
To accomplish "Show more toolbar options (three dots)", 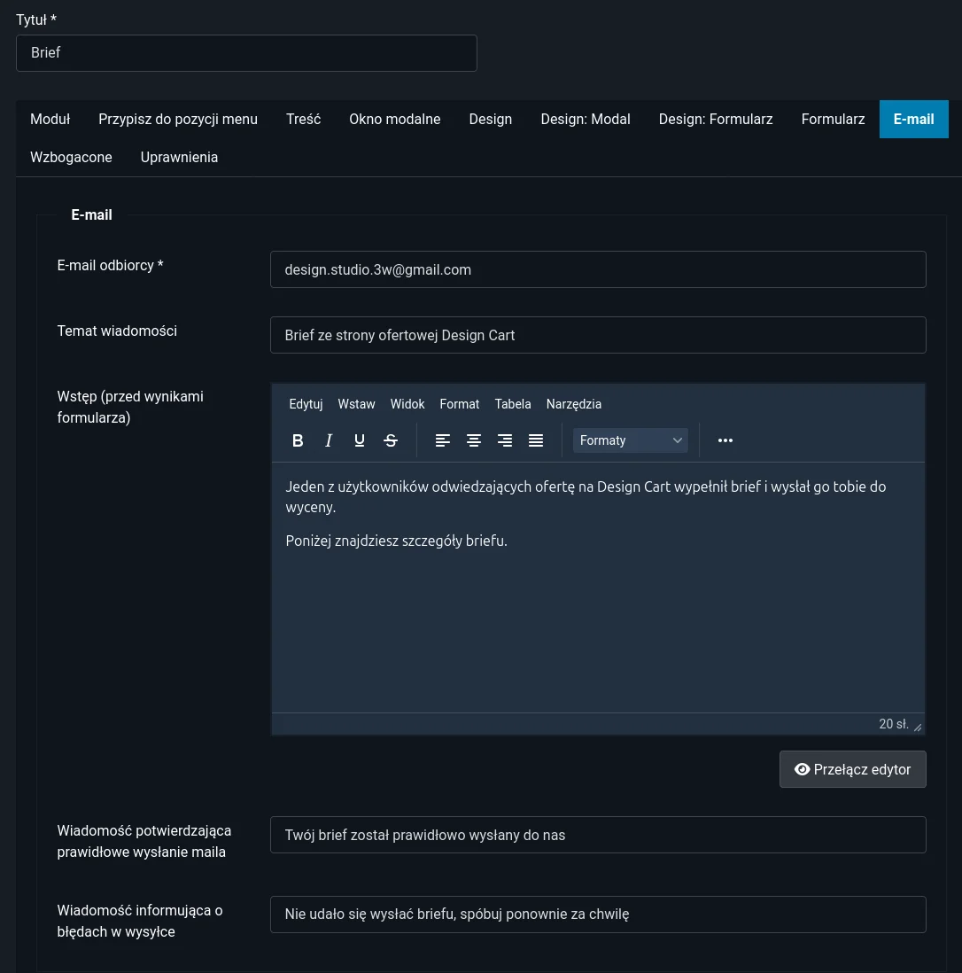I will (x=725, y=440).
